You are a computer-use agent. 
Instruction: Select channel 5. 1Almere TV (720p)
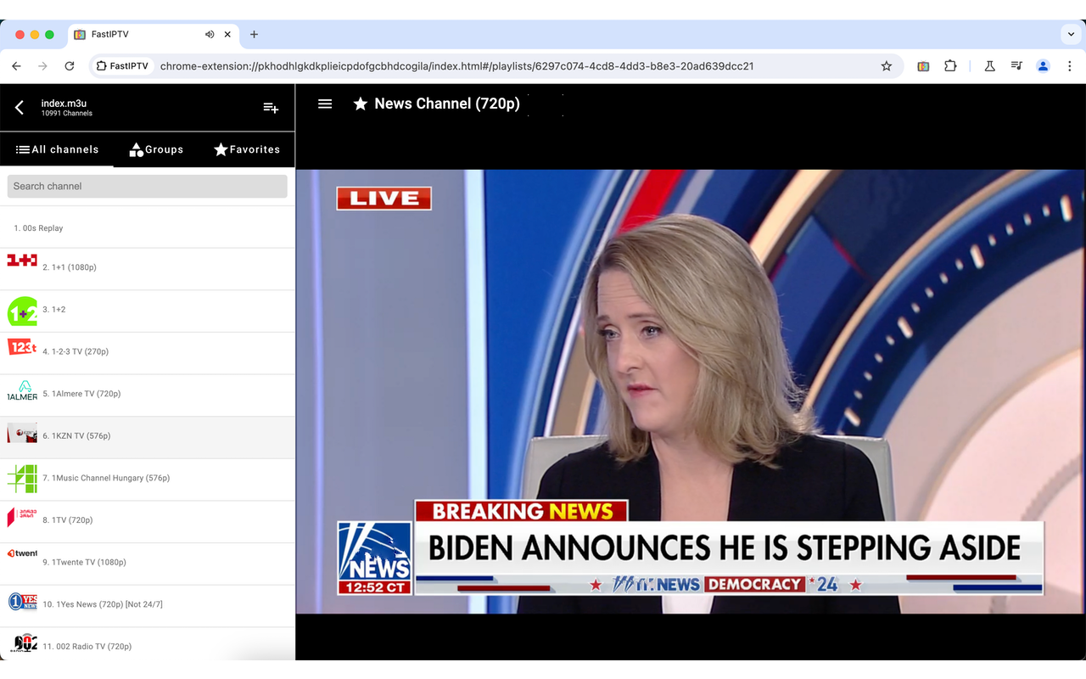(x=148, y=394)
